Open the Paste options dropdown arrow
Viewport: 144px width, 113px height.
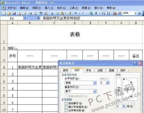(x=66, y=13)
